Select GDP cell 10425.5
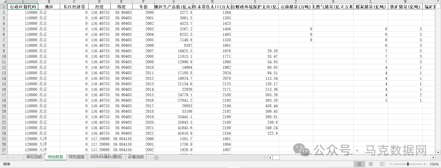 [x=174, y=51]
